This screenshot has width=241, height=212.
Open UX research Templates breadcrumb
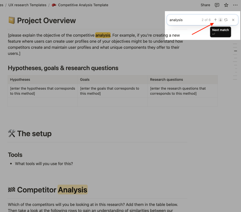[27, 5]
